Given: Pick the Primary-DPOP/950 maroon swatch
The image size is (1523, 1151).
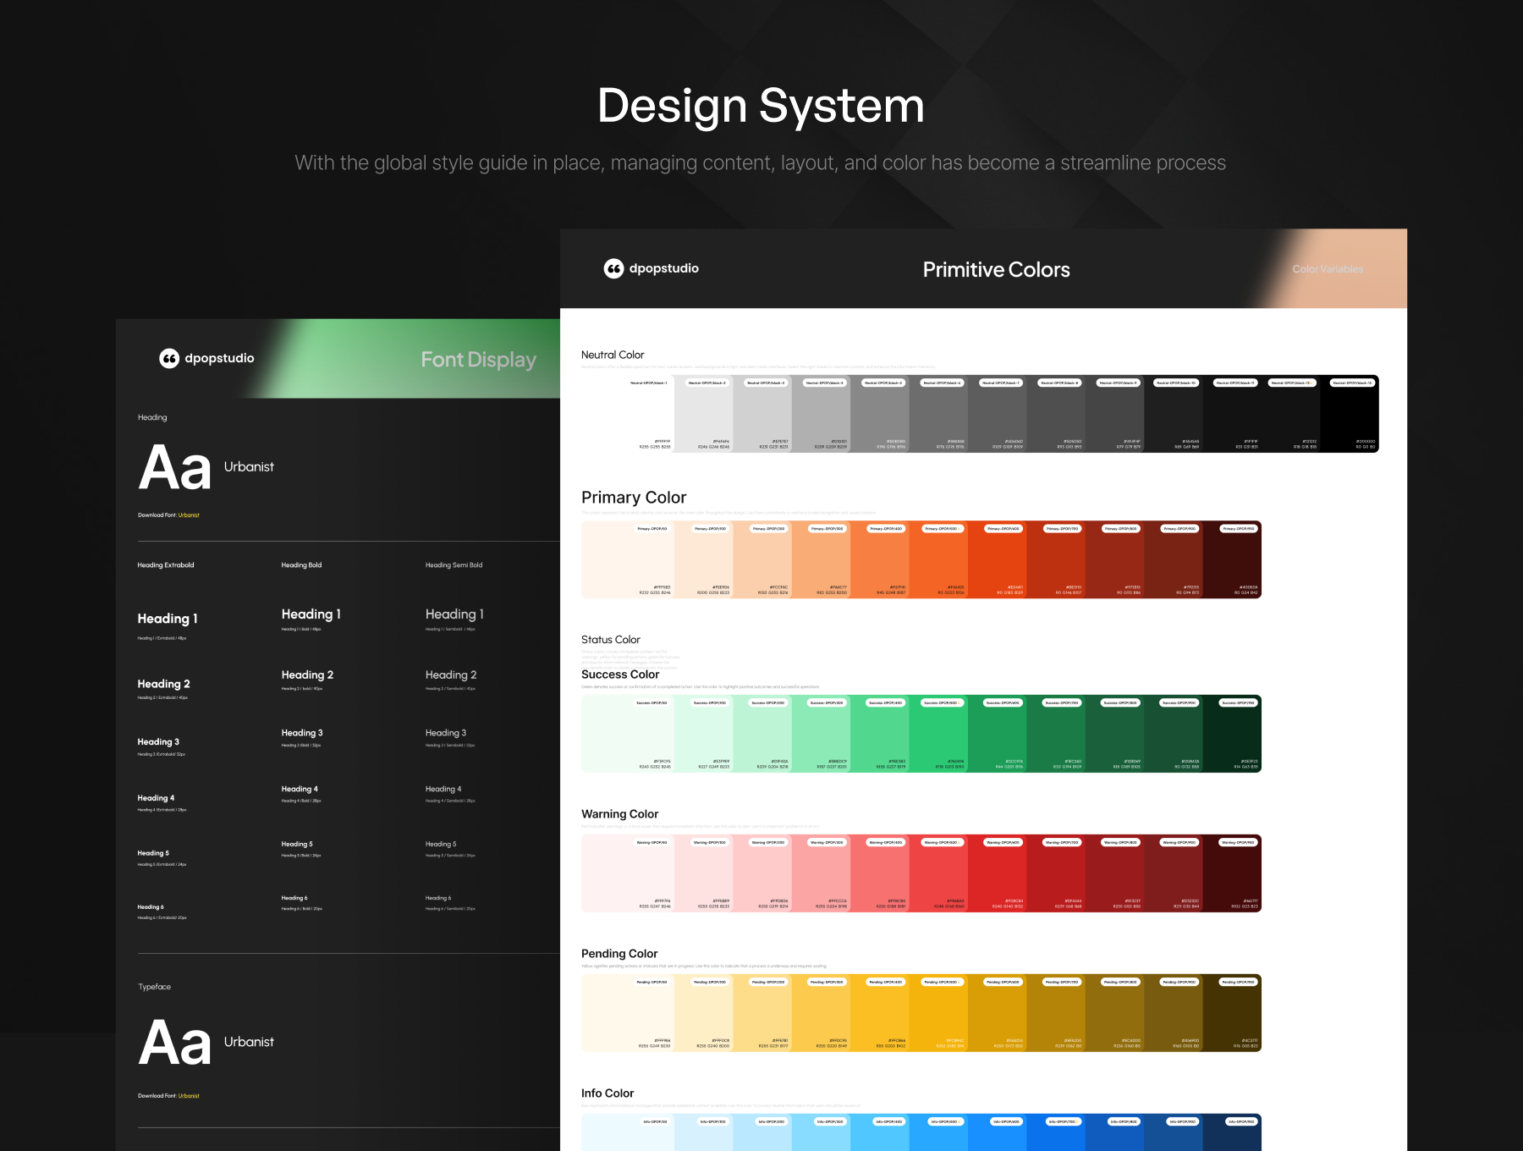Looking at the screenshot, I should coord(1232,559).
